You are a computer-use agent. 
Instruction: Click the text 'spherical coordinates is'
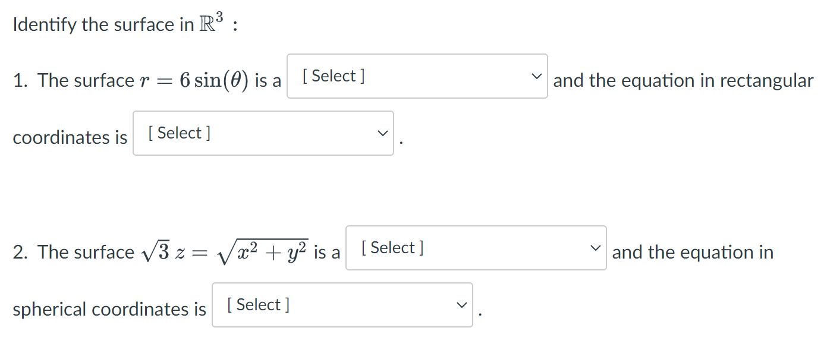click(x=109, y=308)
